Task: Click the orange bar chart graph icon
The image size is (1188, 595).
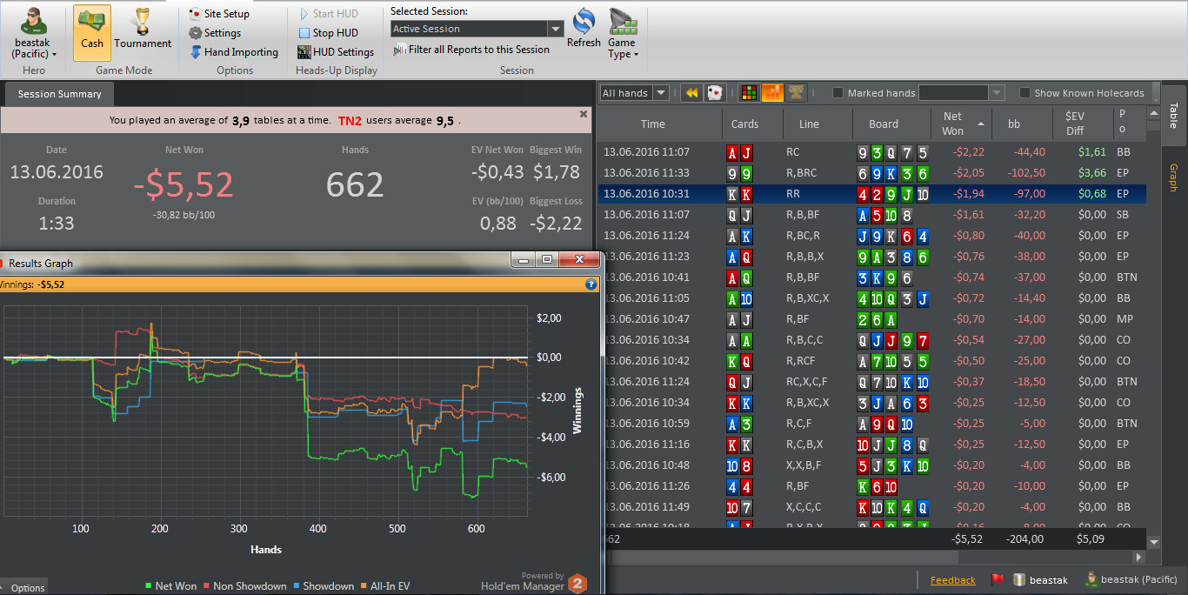Action: click(771, 93)
